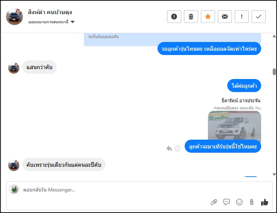Toggle the exclamation priority flag button
Screen dimensions: 277x213
point(242,17)
